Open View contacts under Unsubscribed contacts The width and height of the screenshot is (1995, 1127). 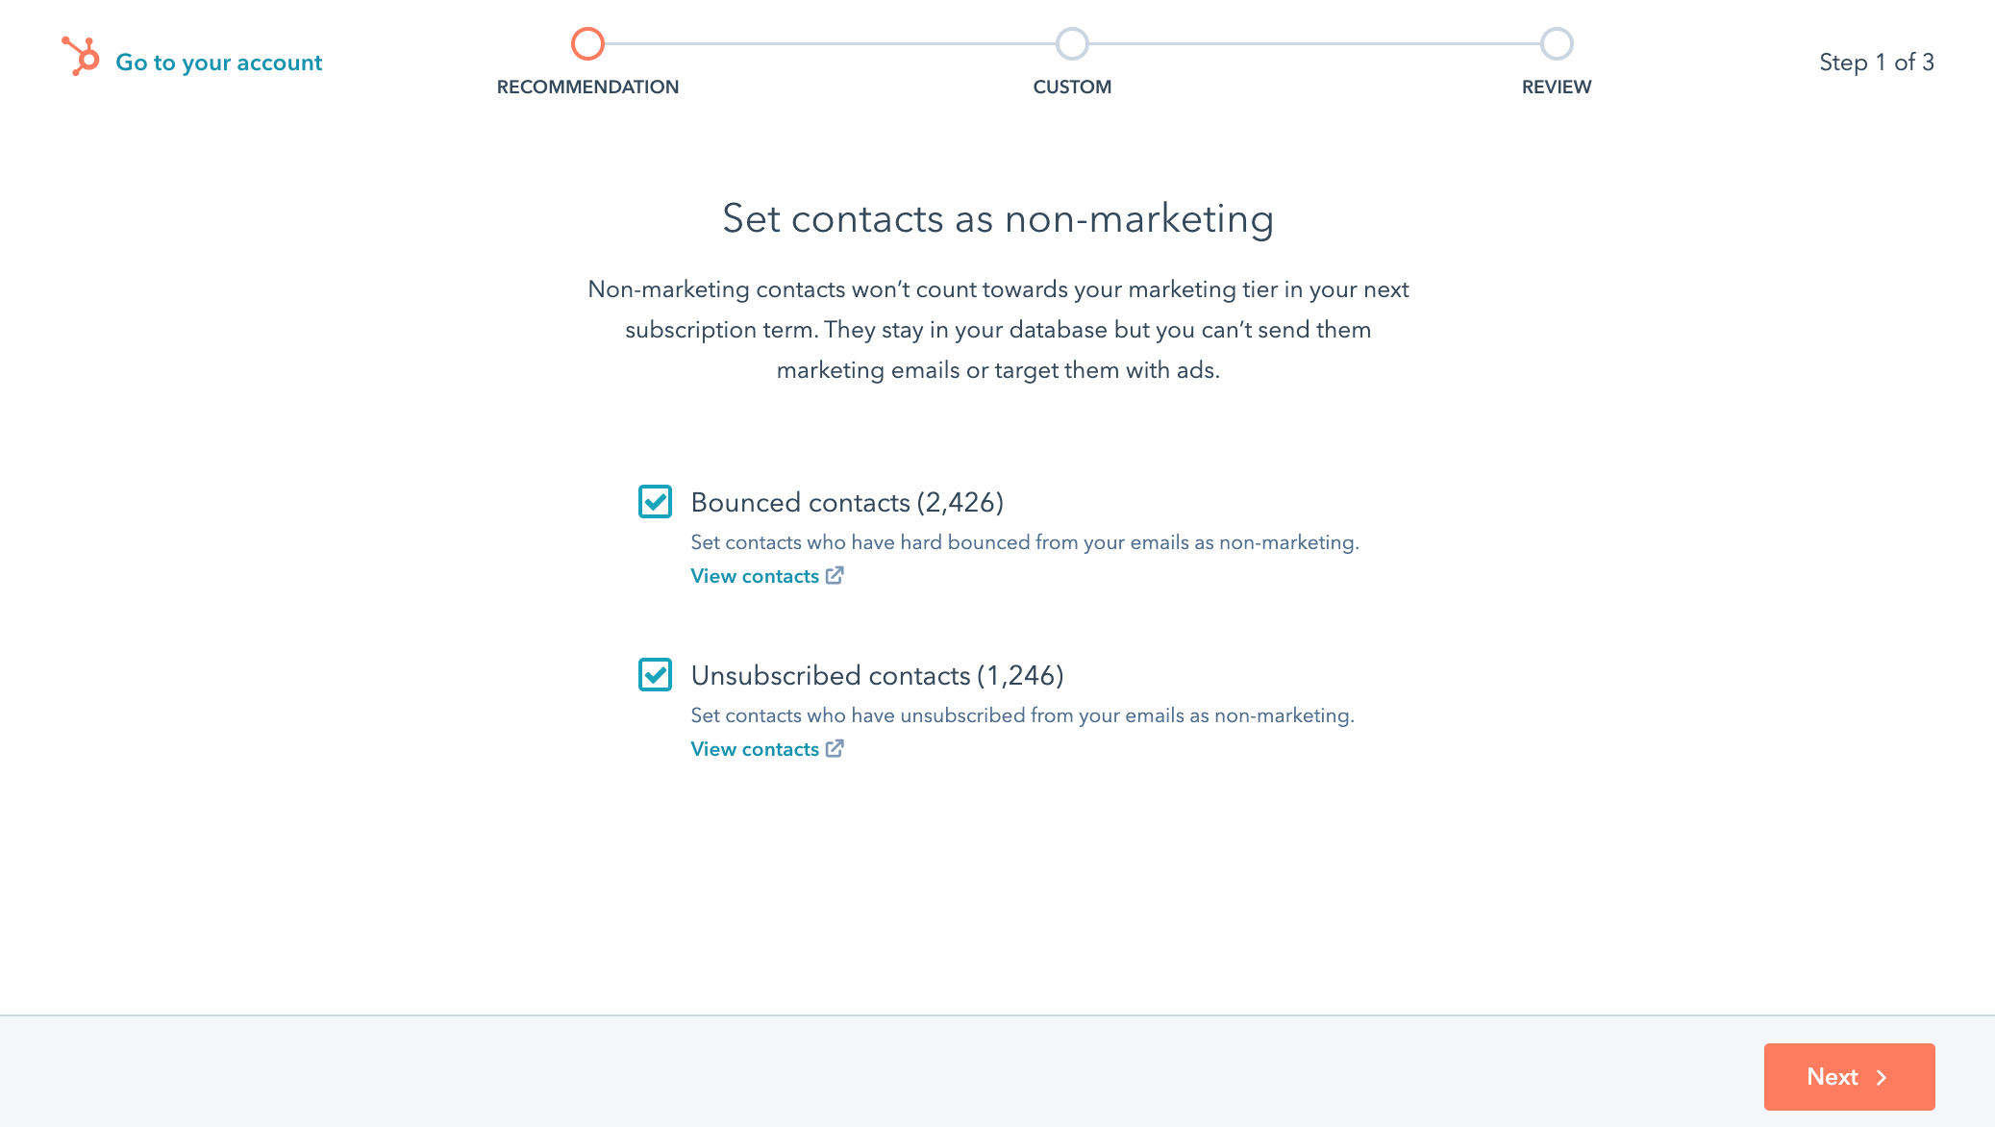755,748
